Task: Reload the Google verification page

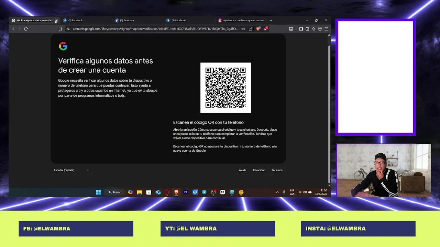Action: [26, 29]
